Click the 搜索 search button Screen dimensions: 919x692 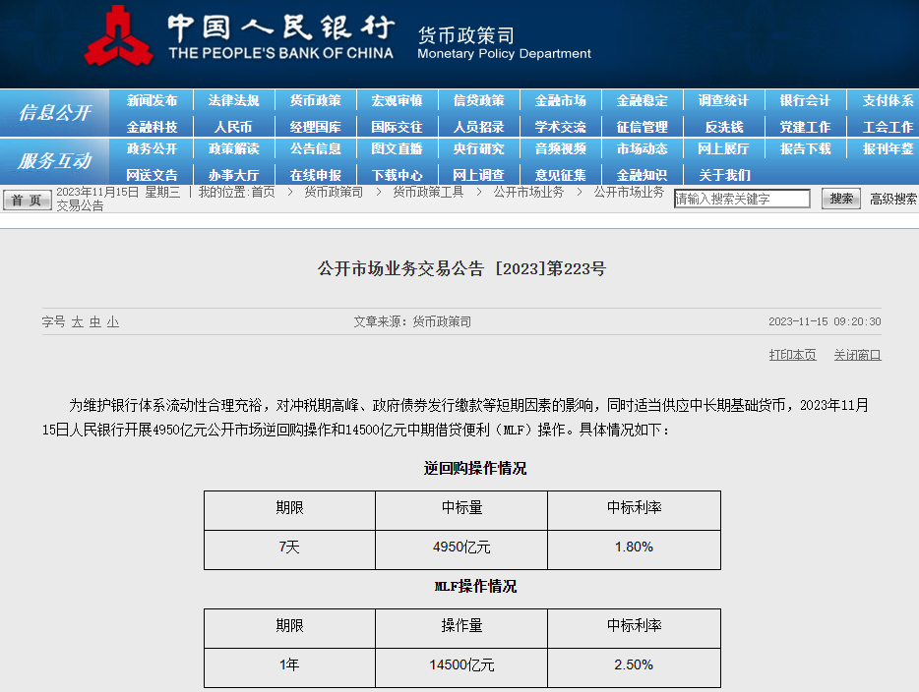tap(840, 199)
